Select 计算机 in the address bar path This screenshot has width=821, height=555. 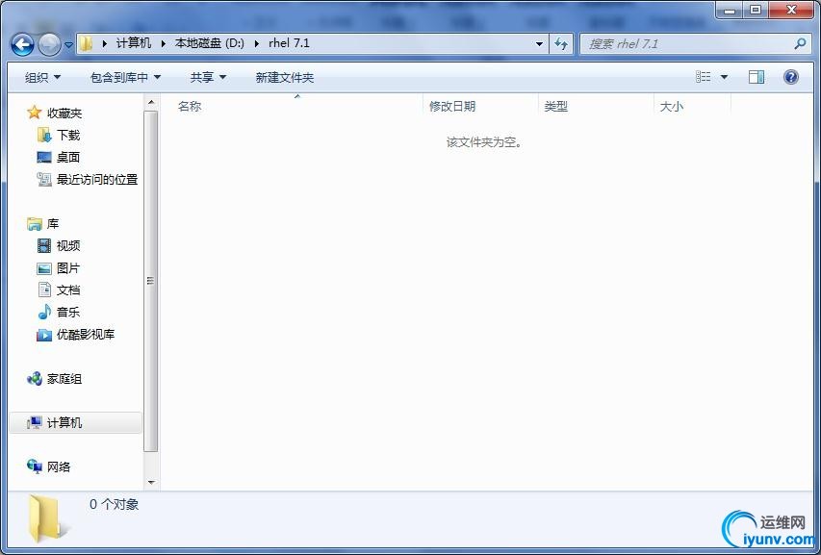point(134,43)
